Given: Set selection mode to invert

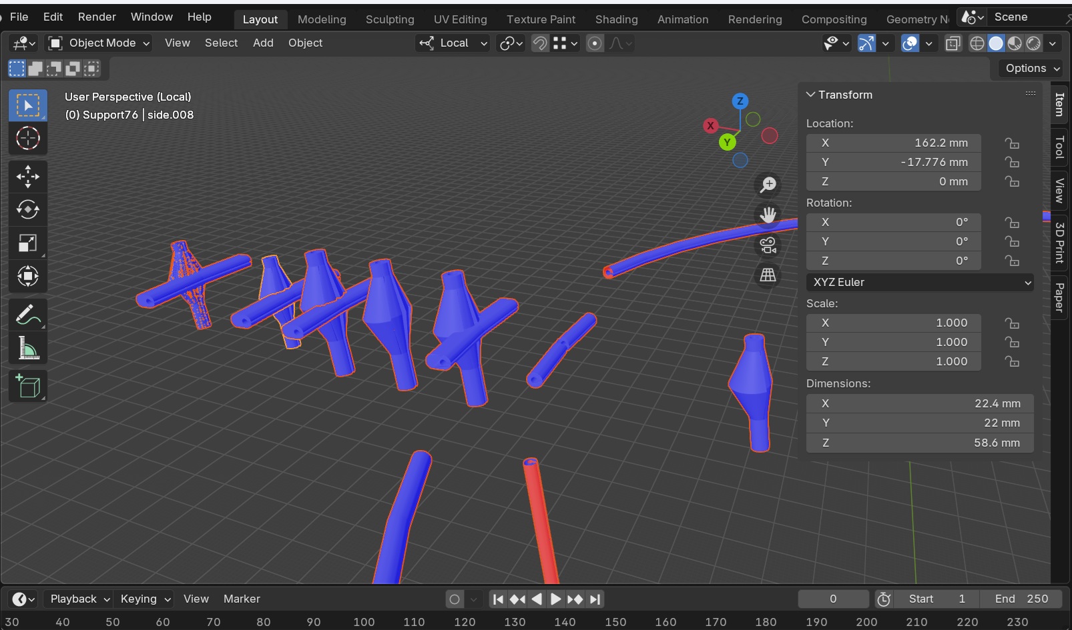Looking at the screenshot, I should pyautogui.click(x=73, y=68).
